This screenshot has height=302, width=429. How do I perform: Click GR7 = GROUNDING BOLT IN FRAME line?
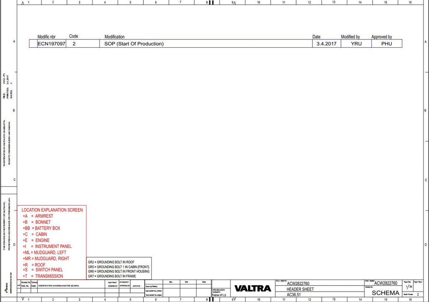[112, 276]
